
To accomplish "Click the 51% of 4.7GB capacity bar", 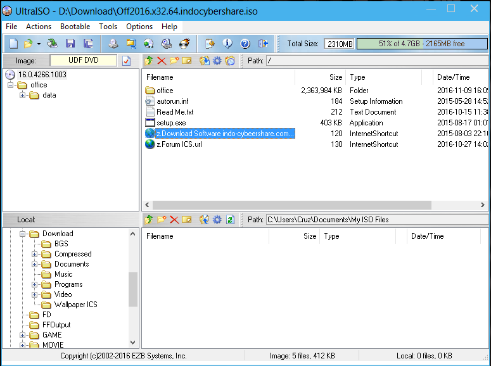I will [422, 44].
